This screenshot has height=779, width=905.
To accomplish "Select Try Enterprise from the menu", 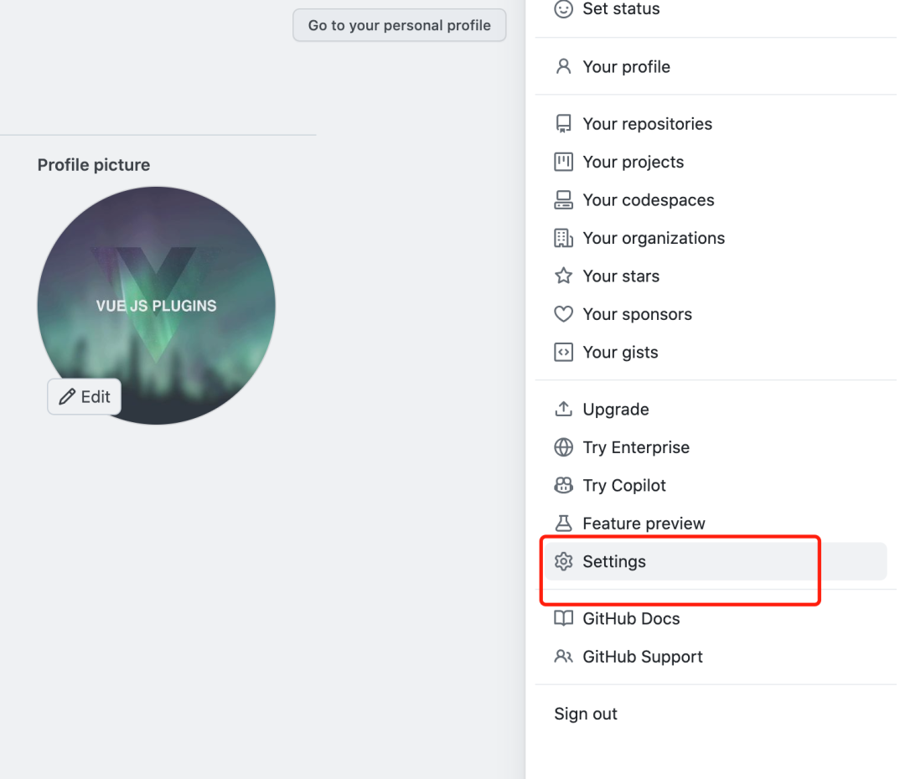I will pyautogui.click(x=635, y=447).
